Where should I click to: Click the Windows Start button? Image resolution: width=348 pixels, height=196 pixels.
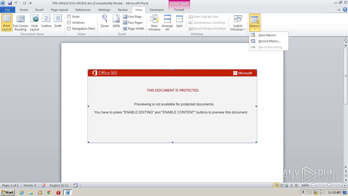[x=7, y=192]
